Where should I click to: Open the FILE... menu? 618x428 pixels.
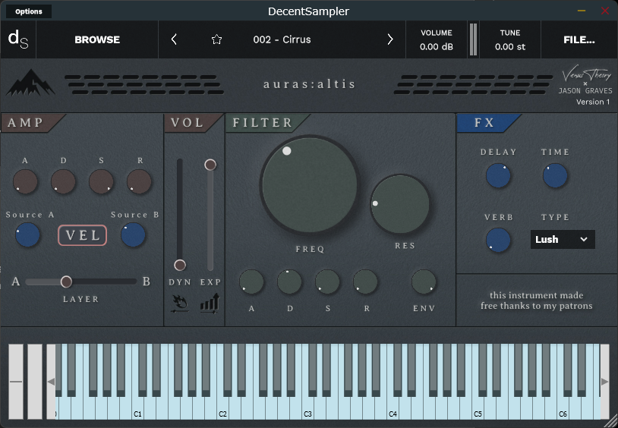click(x=579, y=39)
